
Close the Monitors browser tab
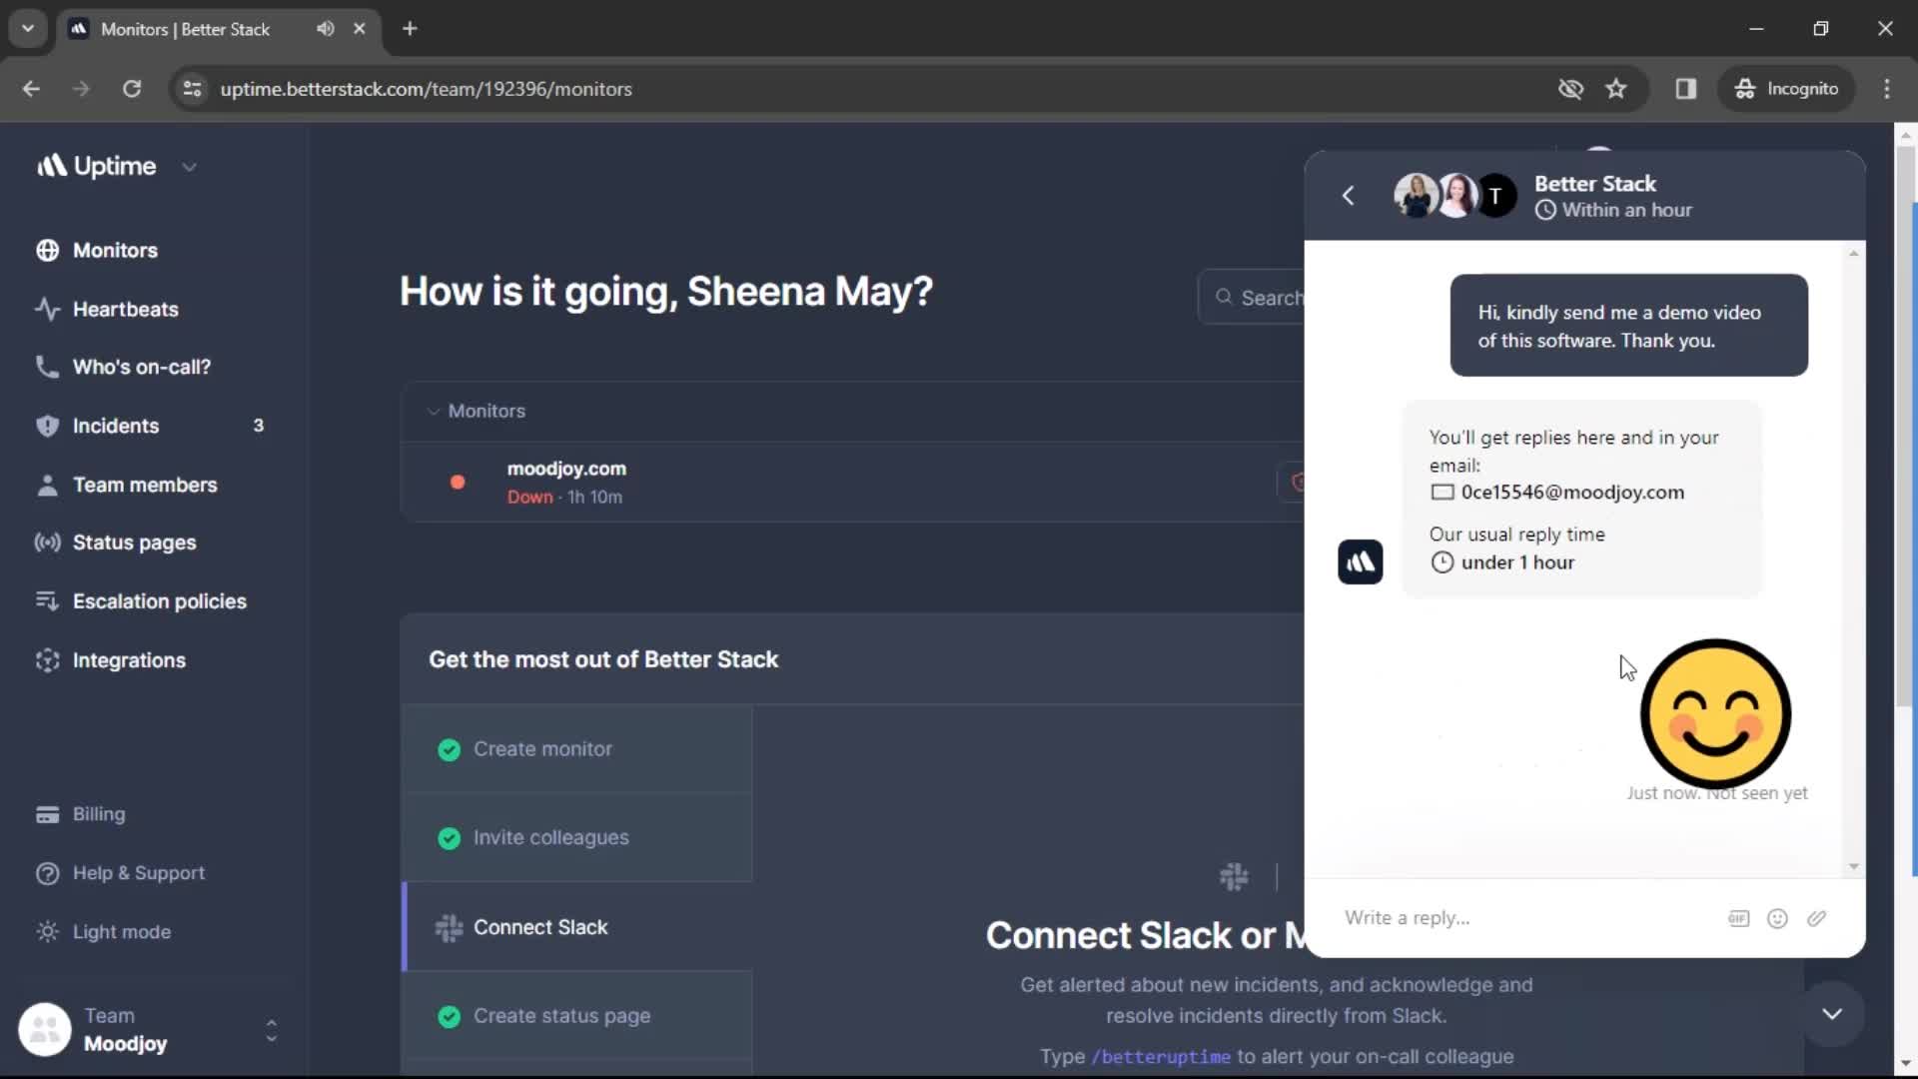(360, 29)
